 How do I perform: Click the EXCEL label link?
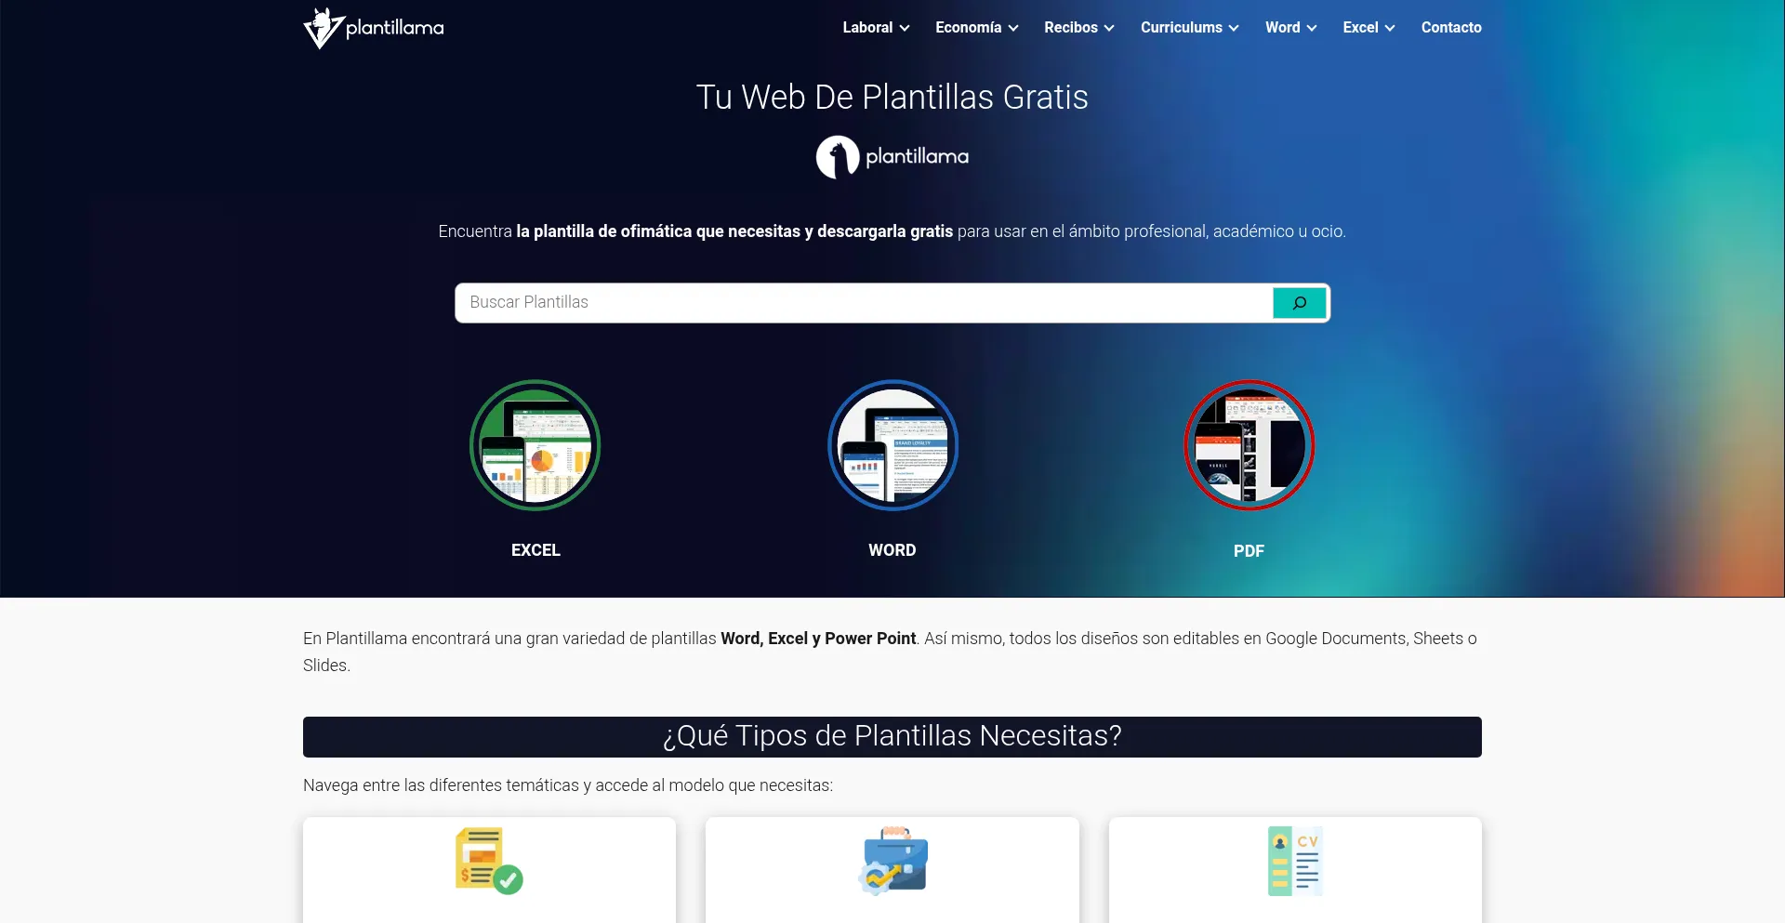(535, 550)
